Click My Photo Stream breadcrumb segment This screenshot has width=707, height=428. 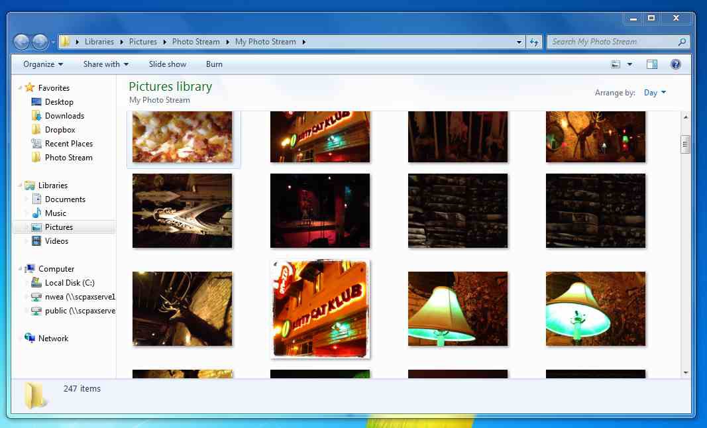[x=266, y=42]
